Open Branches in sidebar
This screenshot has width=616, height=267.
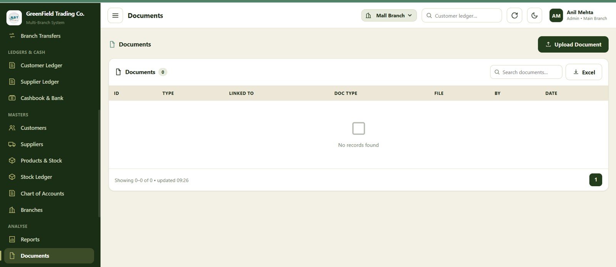tap(49, 210)
